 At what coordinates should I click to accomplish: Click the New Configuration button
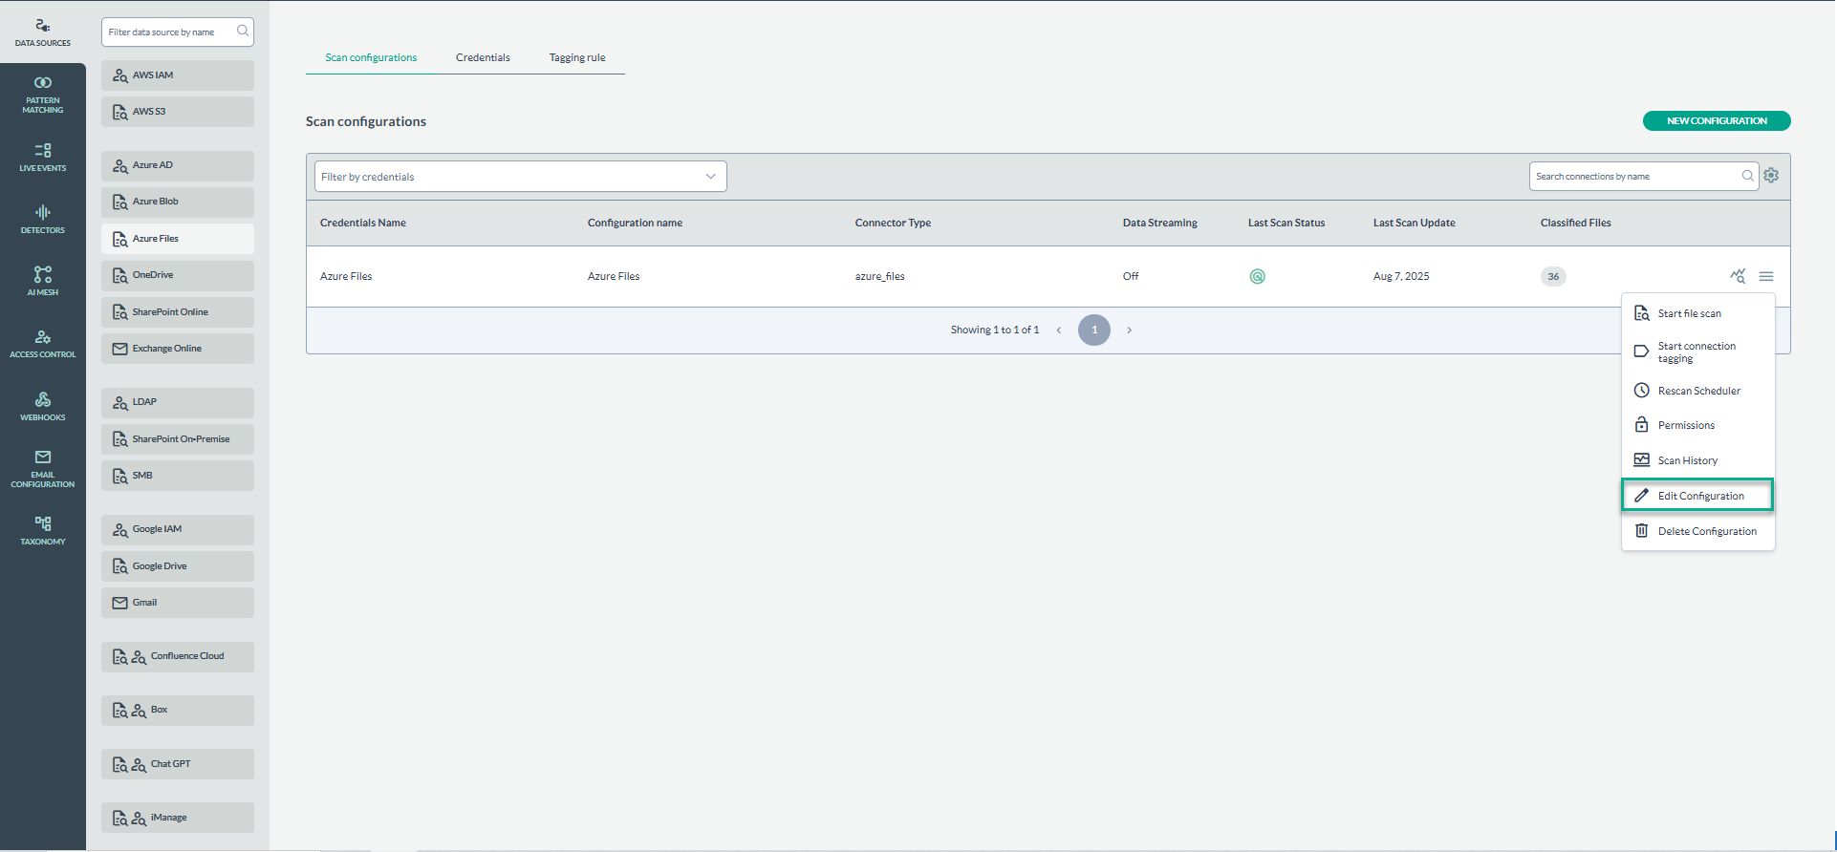pyautogui.click(x=1716, y=121)
